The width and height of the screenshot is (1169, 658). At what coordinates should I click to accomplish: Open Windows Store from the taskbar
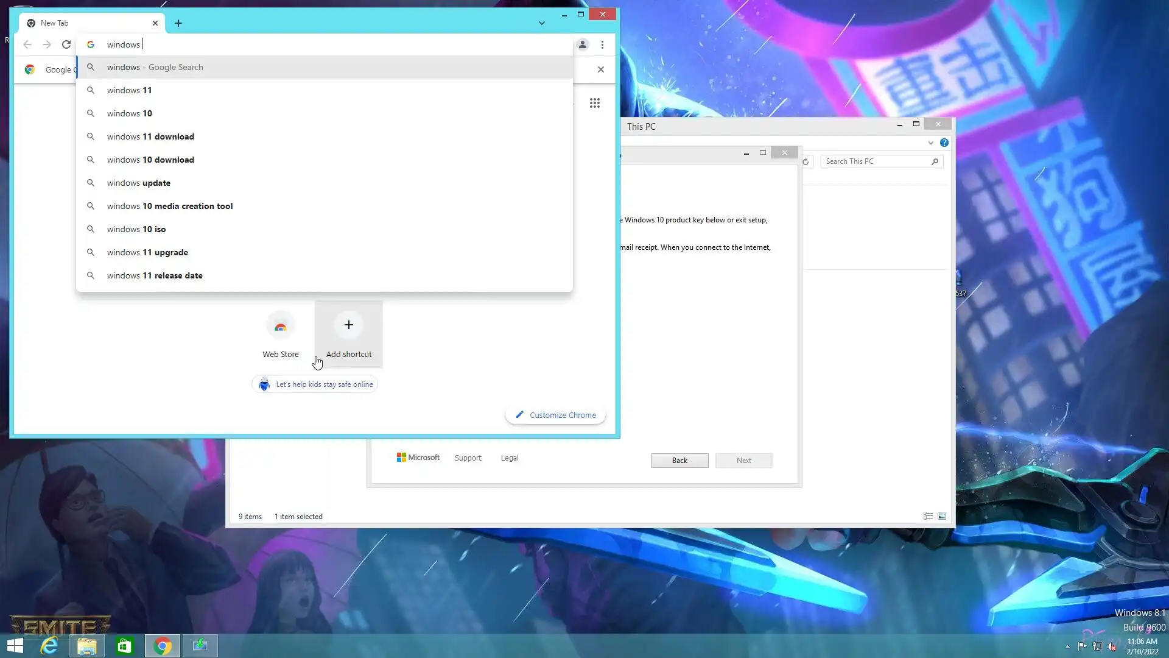pos(124,646)
